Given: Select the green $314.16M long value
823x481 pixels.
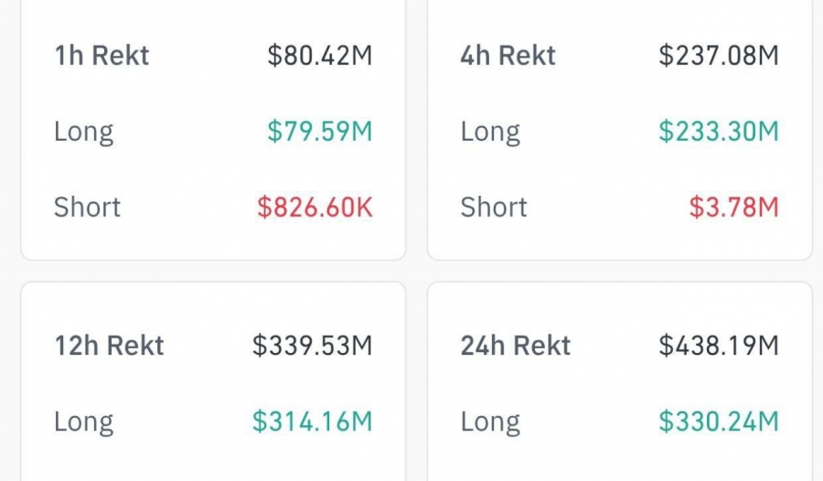Looking at the screenshot, I should [313, 422].
